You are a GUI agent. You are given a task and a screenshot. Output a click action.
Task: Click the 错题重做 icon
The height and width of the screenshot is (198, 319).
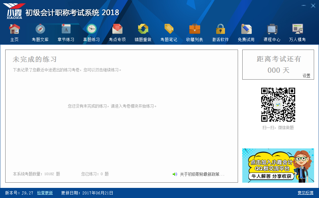click(143, 29)
